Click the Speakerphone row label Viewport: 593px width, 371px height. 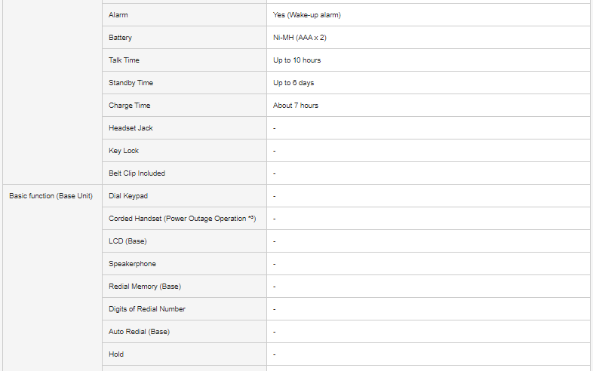[x=132, y=264]
